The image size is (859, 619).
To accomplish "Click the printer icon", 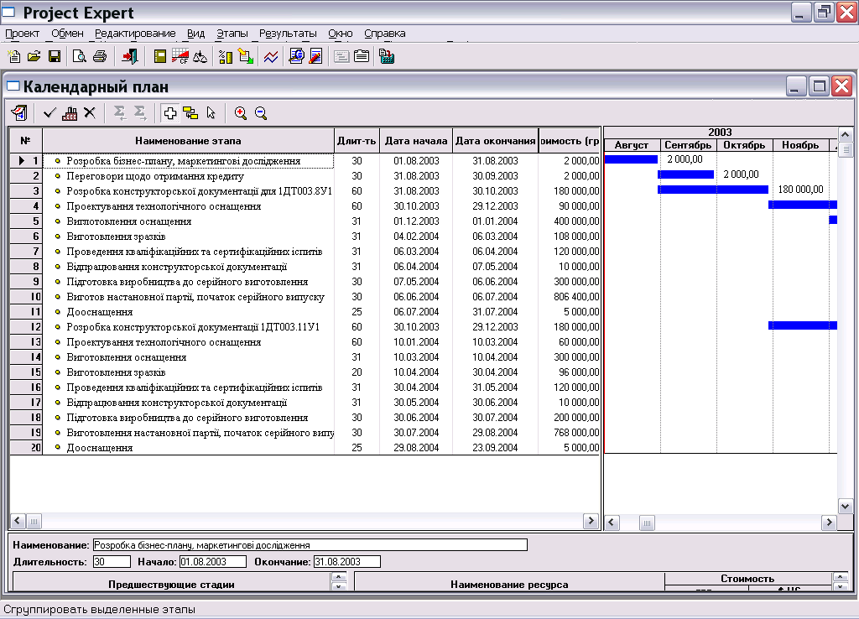I will [100, 56].
